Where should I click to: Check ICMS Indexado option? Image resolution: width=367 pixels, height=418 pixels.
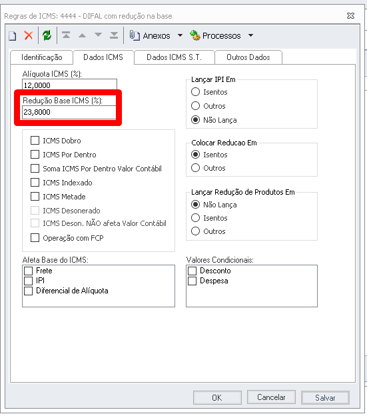[x=35, y=183]
